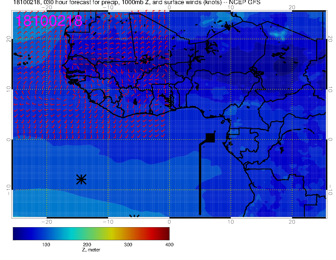Click the -10 latitude label on the left axis
This screenshot has height=260, width=336.
click(x=9, y=190)
